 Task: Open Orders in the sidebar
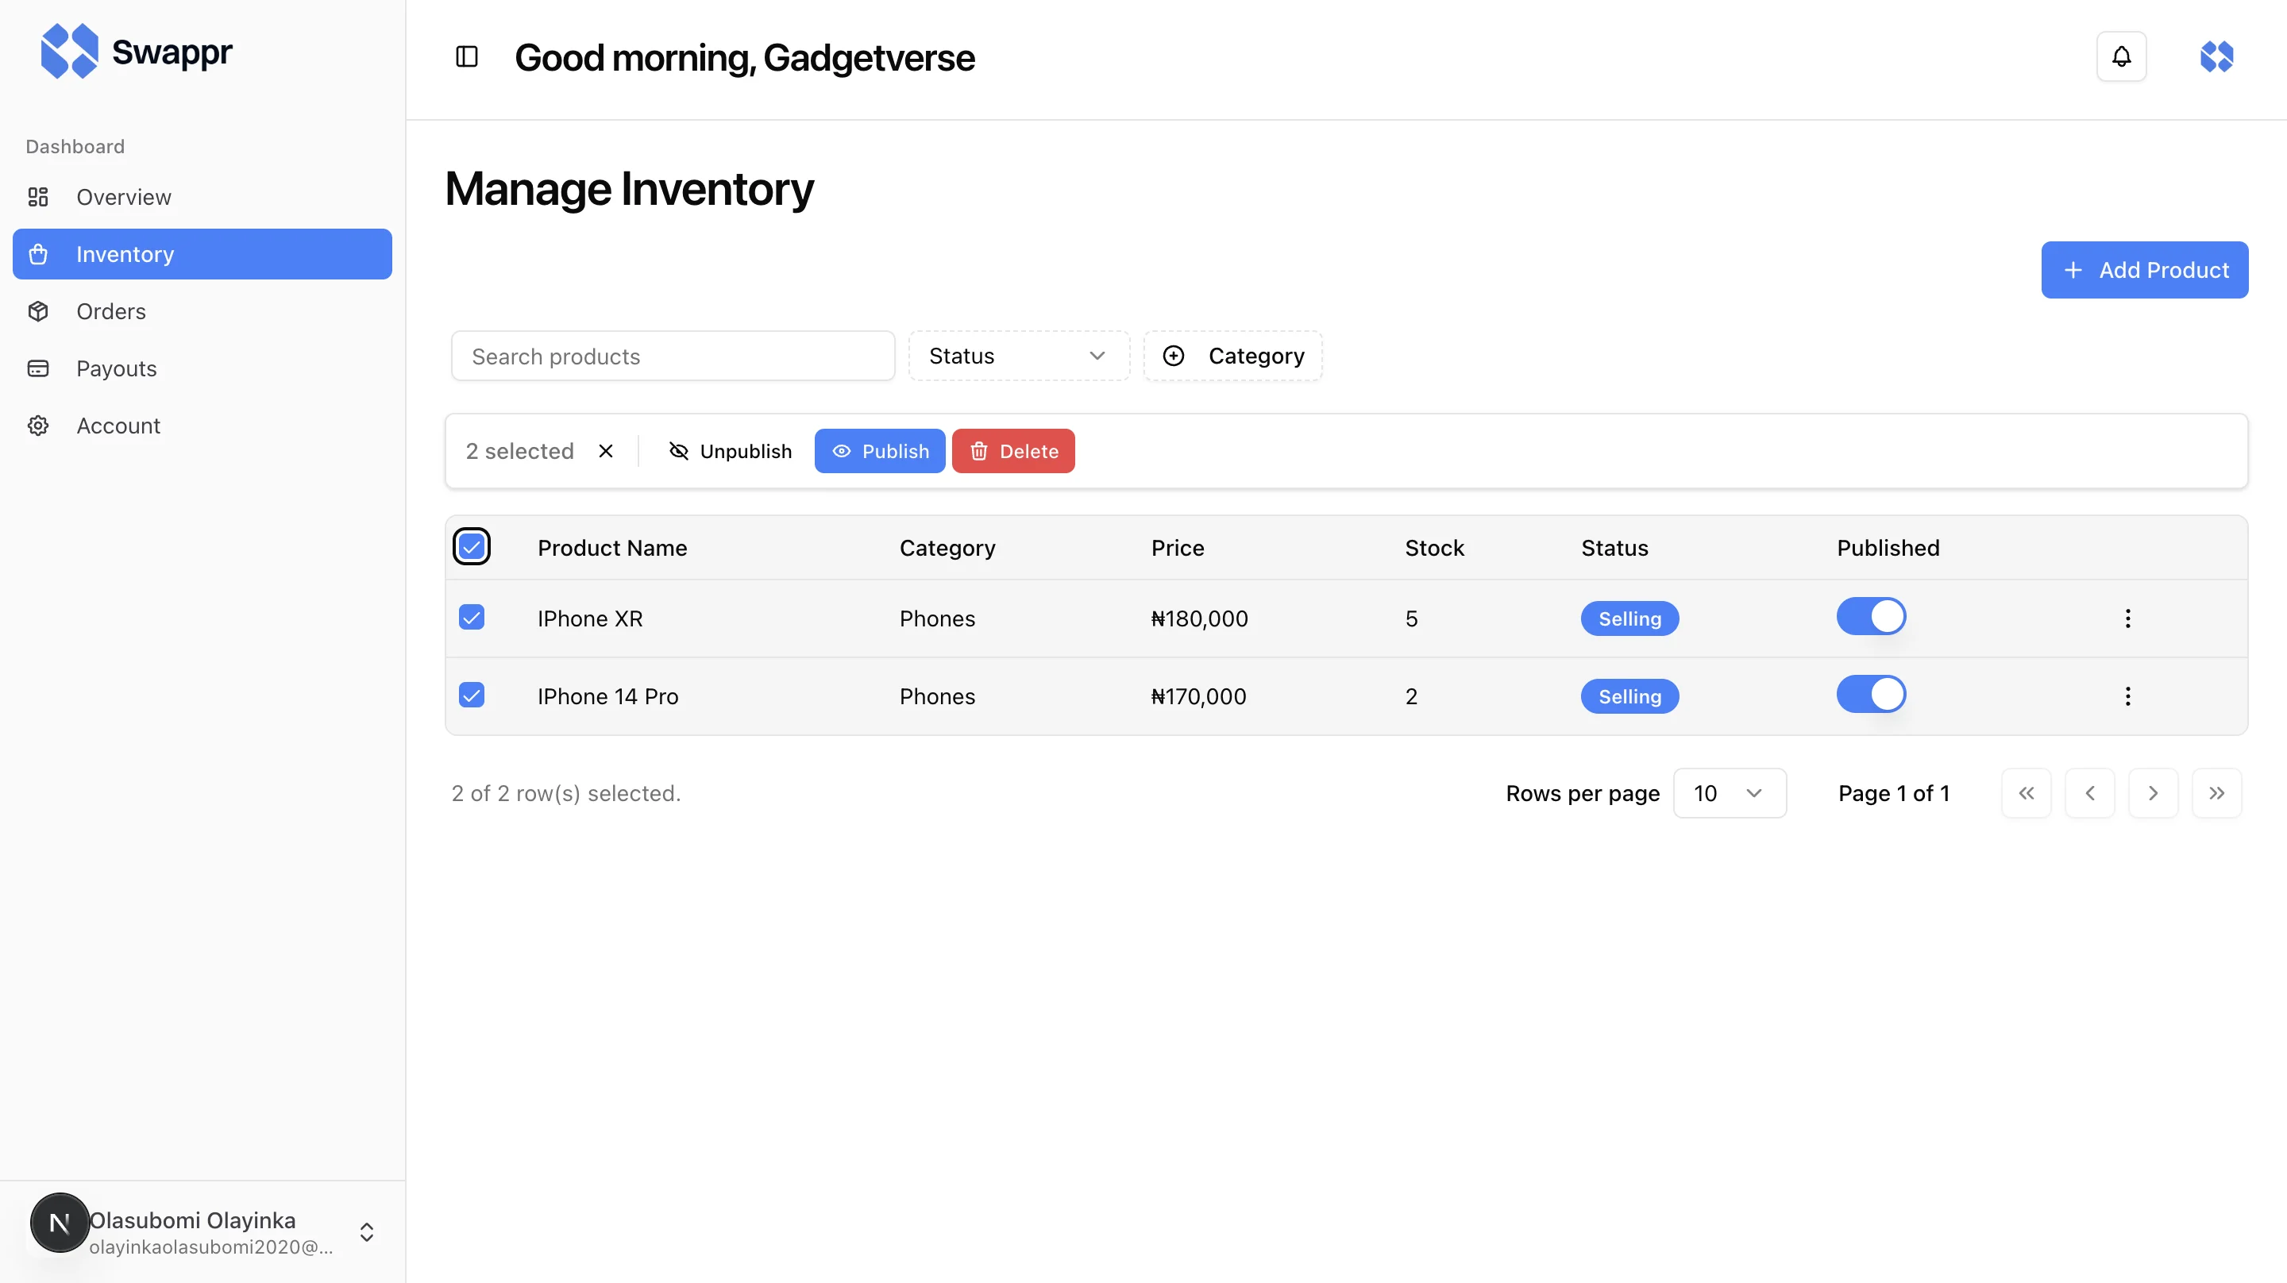202,312
